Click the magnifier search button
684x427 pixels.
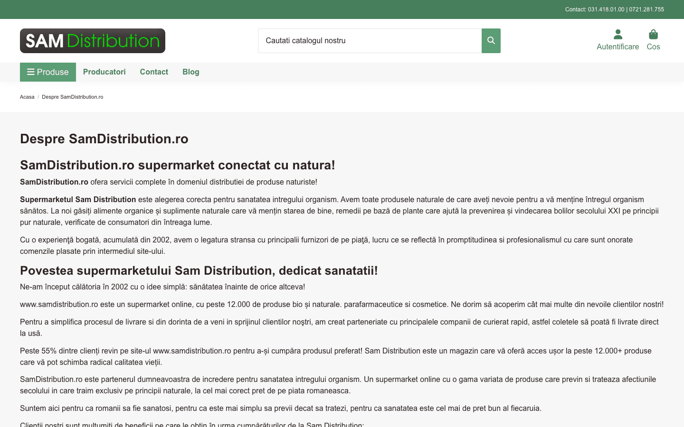click(491, 41)
